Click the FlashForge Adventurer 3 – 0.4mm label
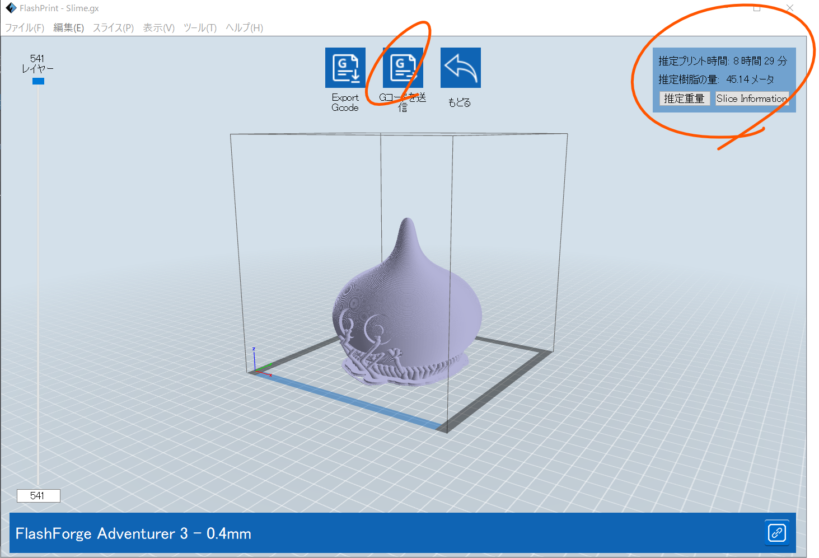819x558 pixels. point(133,533)
